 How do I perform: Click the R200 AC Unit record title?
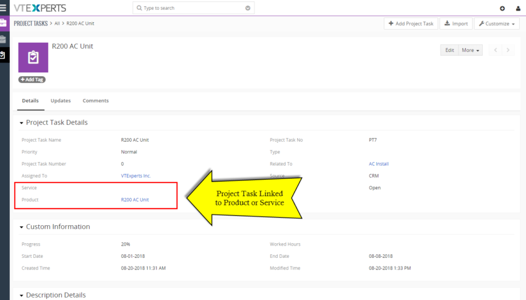coord(72,46)
